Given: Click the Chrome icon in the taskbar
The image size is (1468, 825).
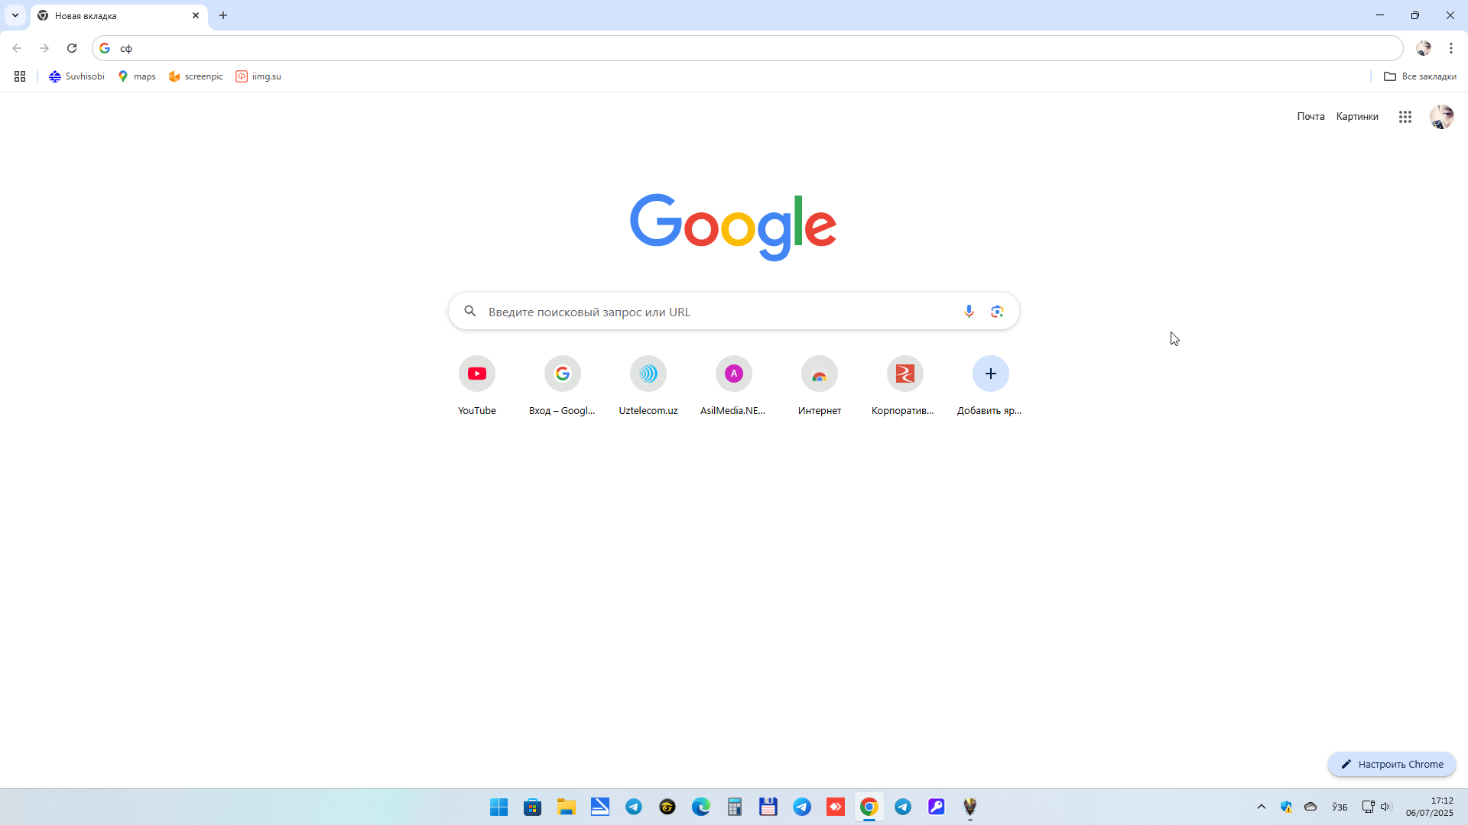Looking at the screenshot, I should coord(869,807).
